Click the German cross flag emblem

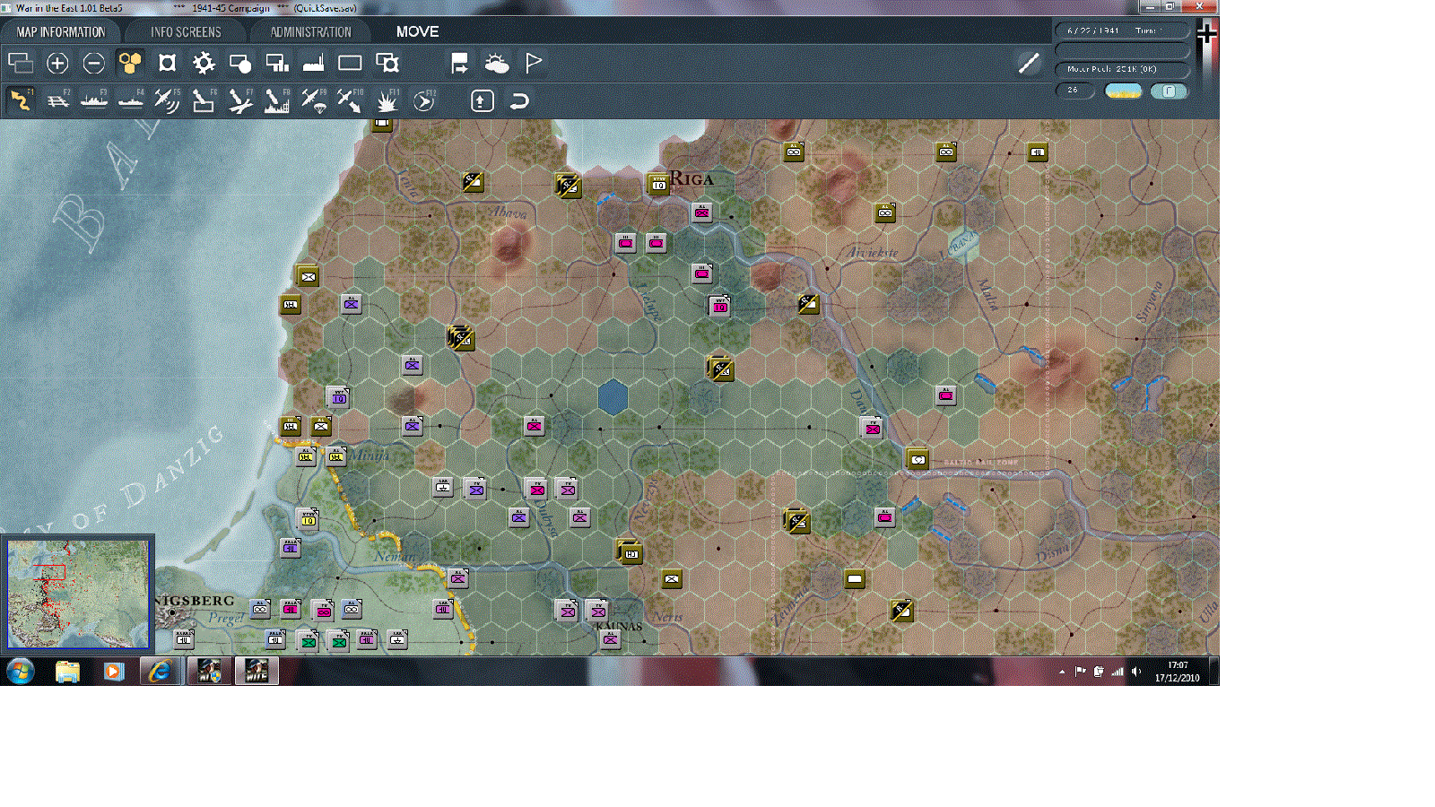point(1207,34)
